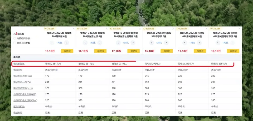Open the 后电动机最大扭矩(N·m) parameter link
Viewport: 253px width, 121px height.
[x=25, y=100]
